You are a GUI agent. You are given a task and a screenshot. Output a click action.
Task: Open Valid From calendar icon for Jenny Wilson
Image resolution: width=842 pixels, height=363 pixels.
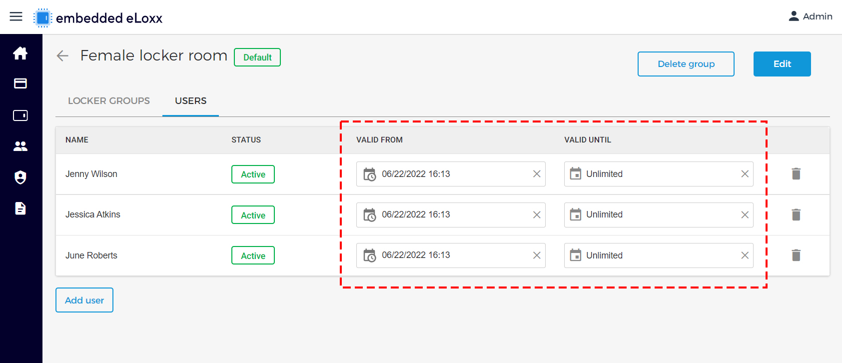[369, 174]
